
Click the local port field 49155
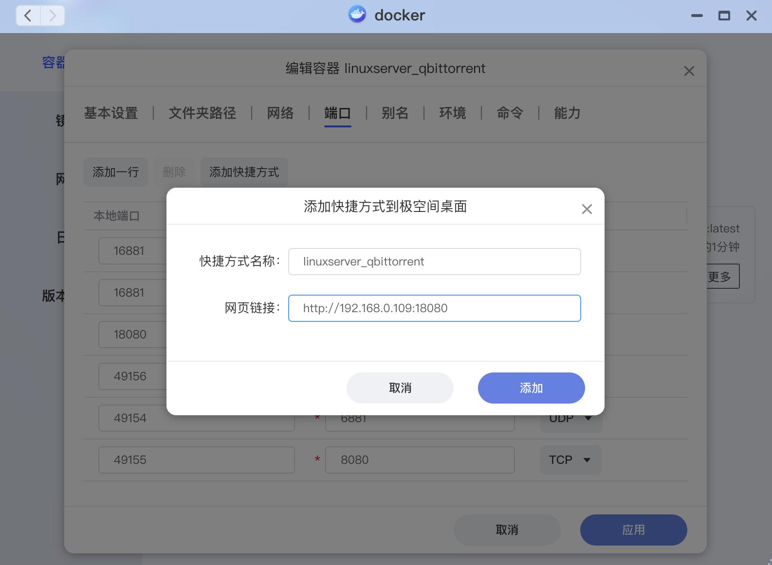197,460
